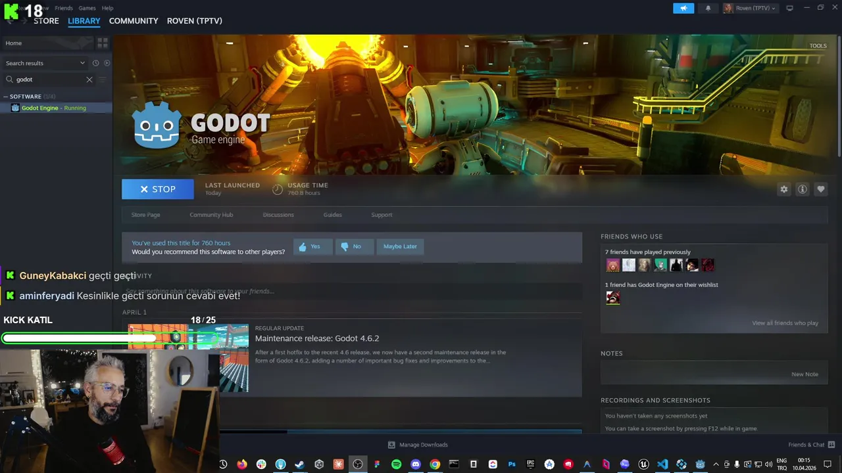Open the Games menu

click(x=87, y=8)
